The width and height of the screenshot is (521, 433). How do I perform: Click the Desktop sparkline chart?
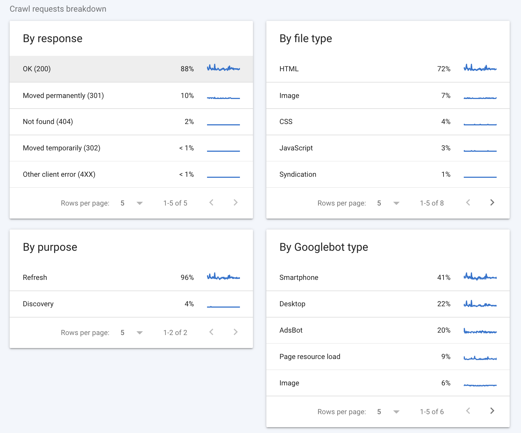pyautogui.click(x=480, y=304)
